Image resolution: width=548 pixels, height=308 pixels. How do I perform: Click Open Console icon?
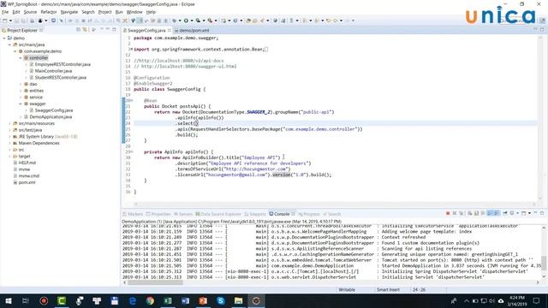coord(523,213)
